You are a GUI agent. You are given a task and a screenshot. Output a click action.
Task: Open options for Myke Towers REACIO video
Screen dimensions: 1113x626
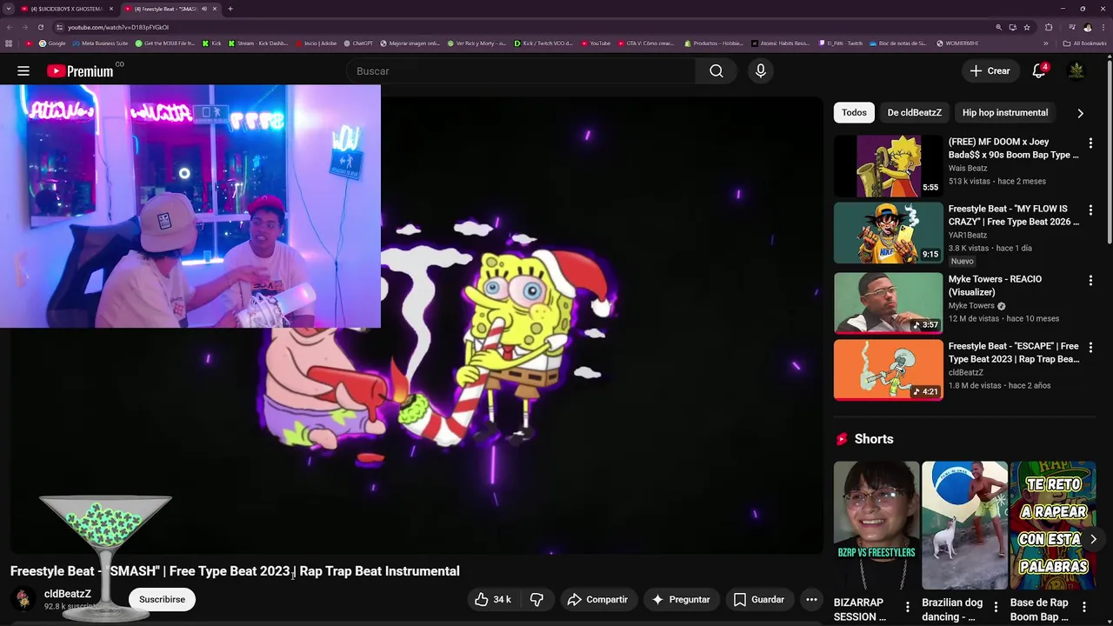(1090, 280)
